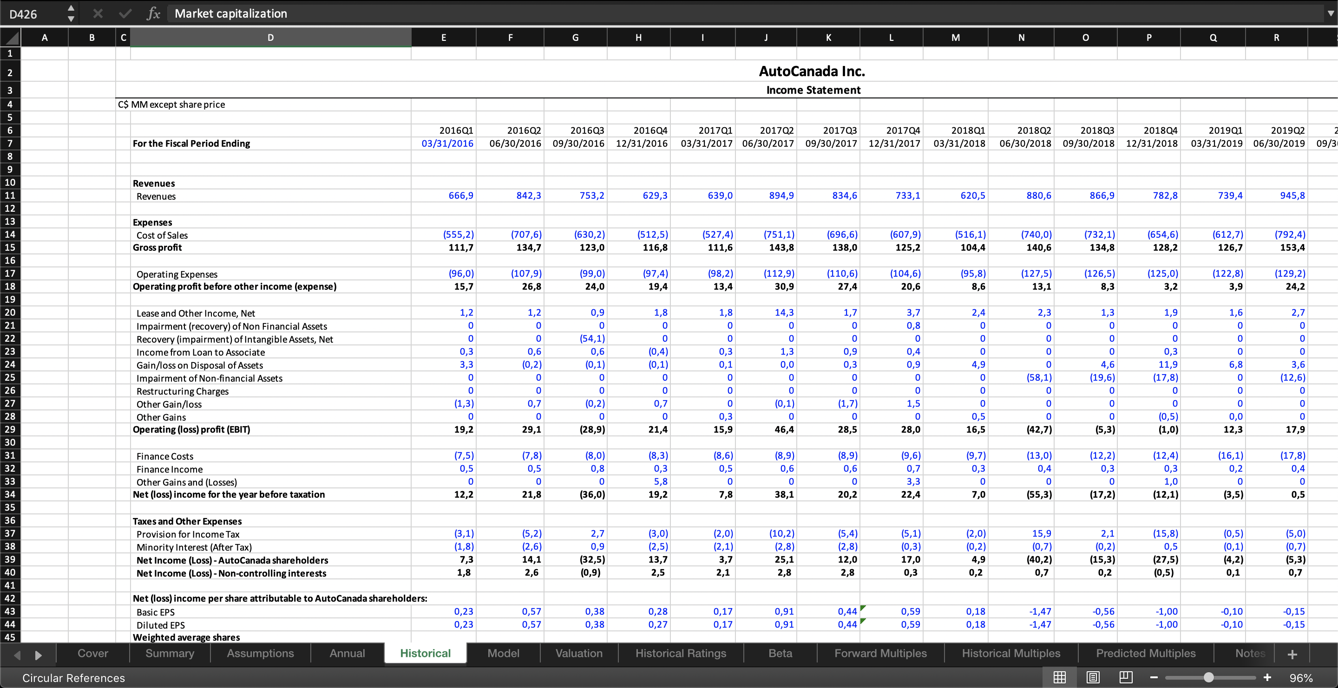This screenshot has width=1338, height=688.
Task: Switch to Normal view icon
Action: point(1060,677)
